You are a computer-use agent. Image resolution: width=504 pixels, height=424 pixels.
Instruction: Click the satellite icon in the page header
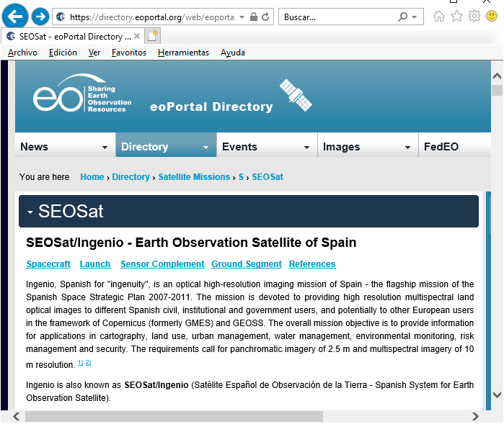click(296, 95)
